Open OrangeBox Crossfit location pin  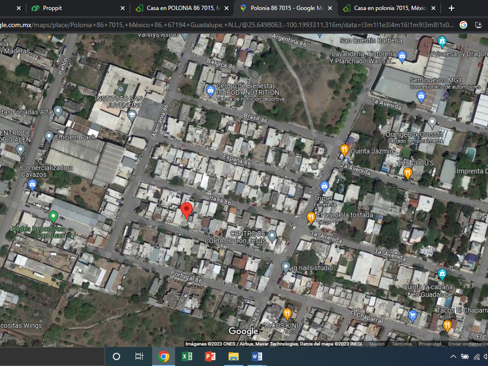click(432, 123)
